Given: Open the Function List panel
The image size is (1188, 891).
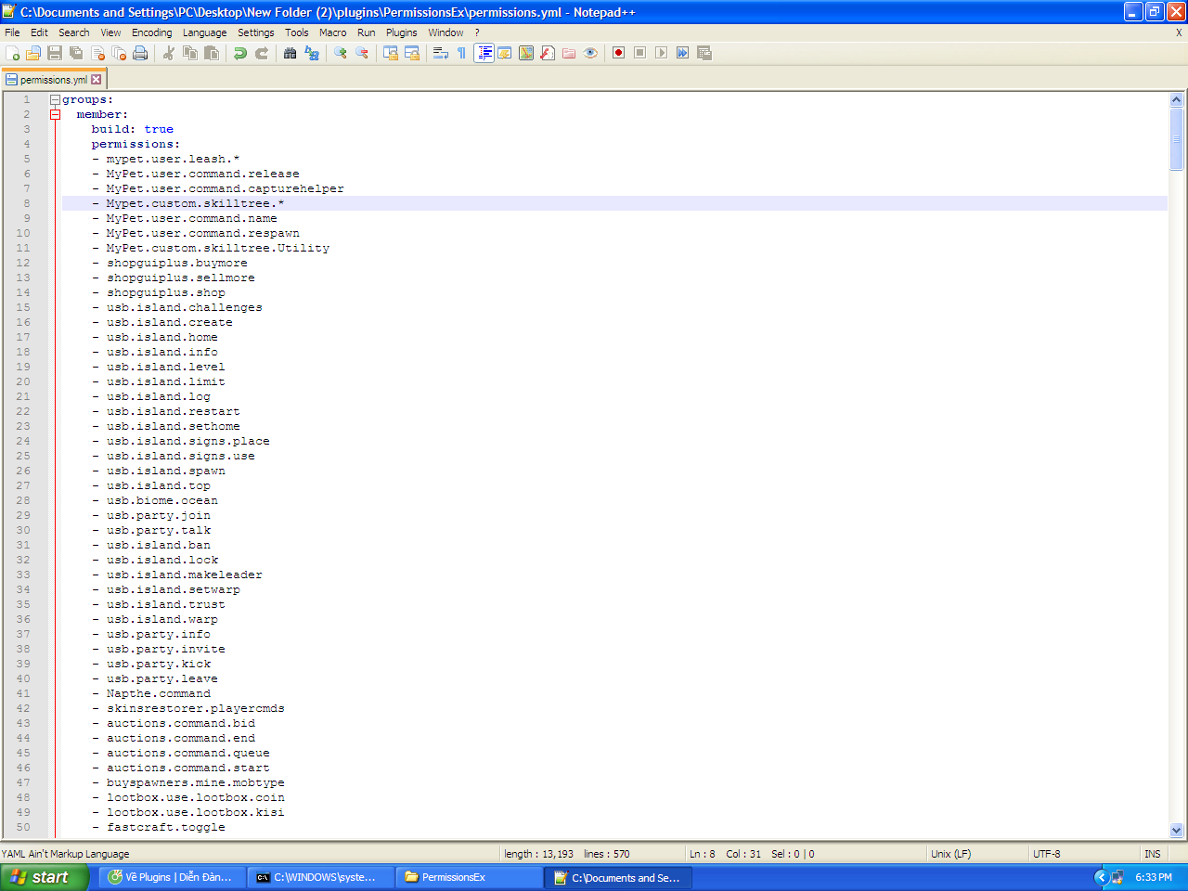Looking at the screenshot, I should point(548,53).
